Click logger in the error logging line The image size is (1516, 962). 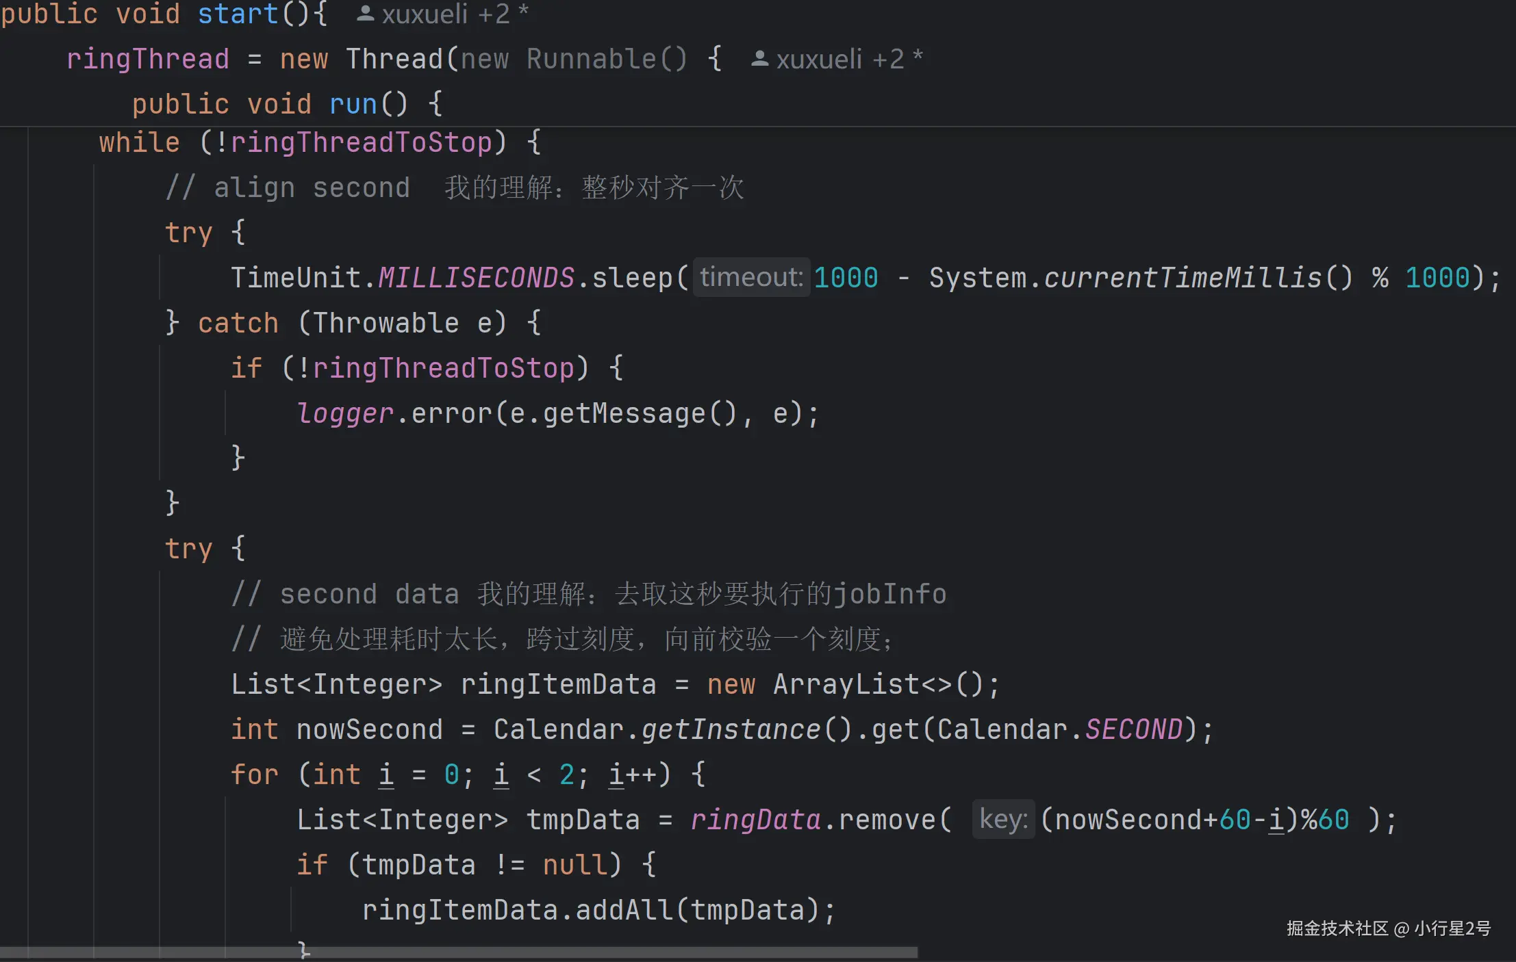(x=345, y=413)
